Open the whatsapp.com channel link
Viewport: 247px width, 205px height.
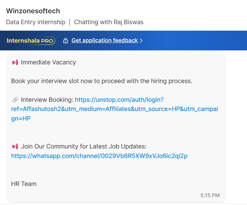(99, 156)
